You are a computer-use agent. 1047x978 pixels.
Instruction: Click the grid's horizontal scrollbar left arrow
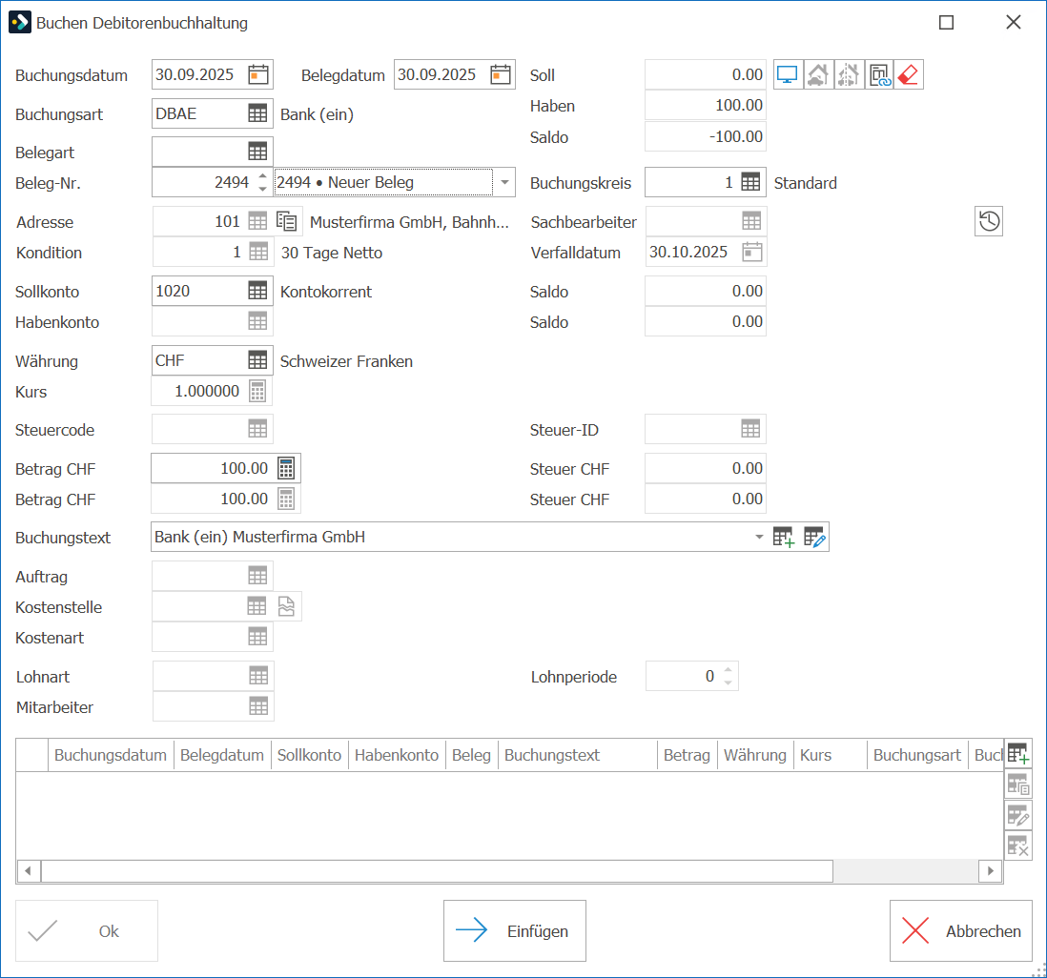28,871
